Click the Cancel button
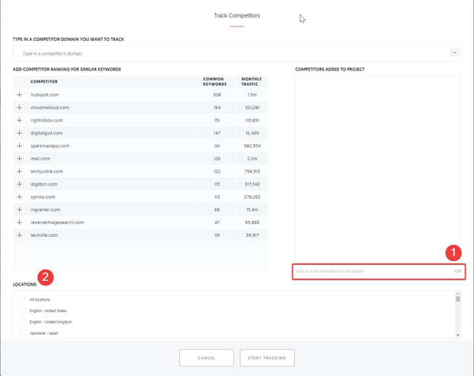 [x=207, y=358]
